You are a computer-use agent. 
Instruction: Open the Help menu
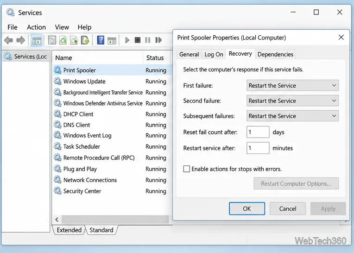[84, 27]
